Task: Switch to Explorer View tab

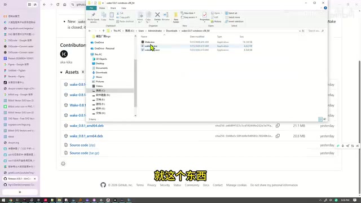Action: click(124, 8)
